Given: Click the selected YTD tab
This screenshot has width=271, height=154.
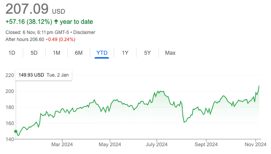Looking at the screenshot, I should pyautogui.click(x=102, y=53).
